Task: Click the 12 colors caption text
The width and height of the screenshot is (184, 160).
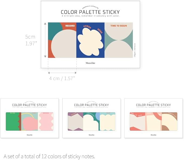Action: point(49,156)
